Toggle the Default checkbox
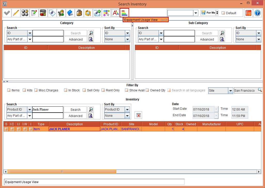The image size is (265, 188). (223, 13)
